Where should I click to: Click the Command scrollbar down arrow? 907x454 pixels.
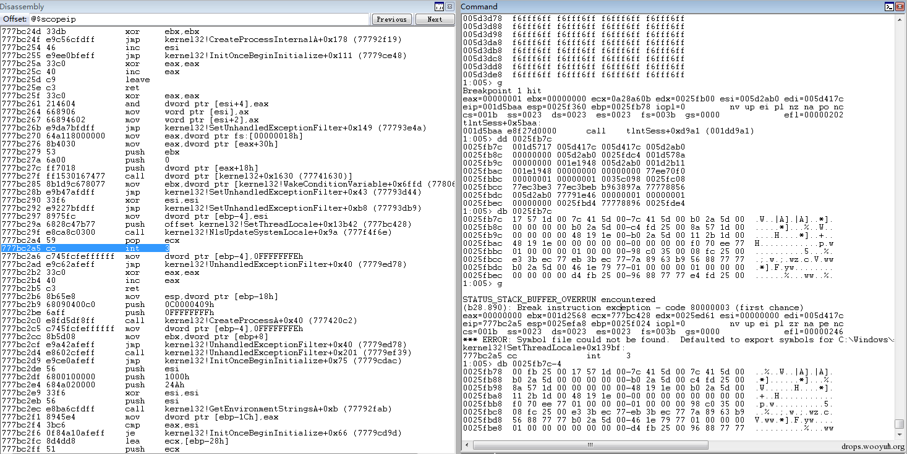(900, 434)
